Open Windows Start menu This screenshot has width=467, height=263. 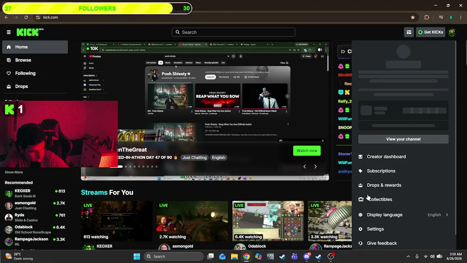coord(137,256)
